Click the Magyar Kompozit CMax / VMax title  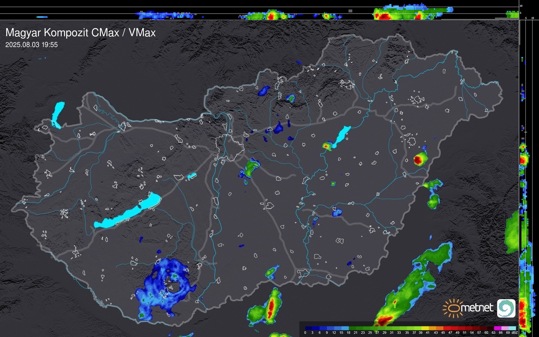pyautogui.click(x=81, y=33)
